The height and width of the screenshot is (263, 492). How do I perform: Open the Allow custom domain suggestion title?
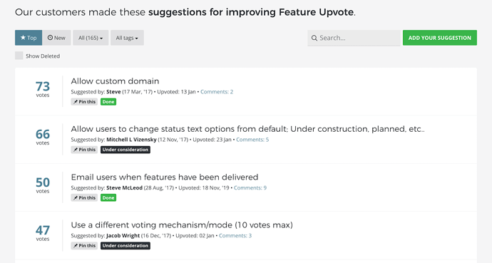point(115,81)
